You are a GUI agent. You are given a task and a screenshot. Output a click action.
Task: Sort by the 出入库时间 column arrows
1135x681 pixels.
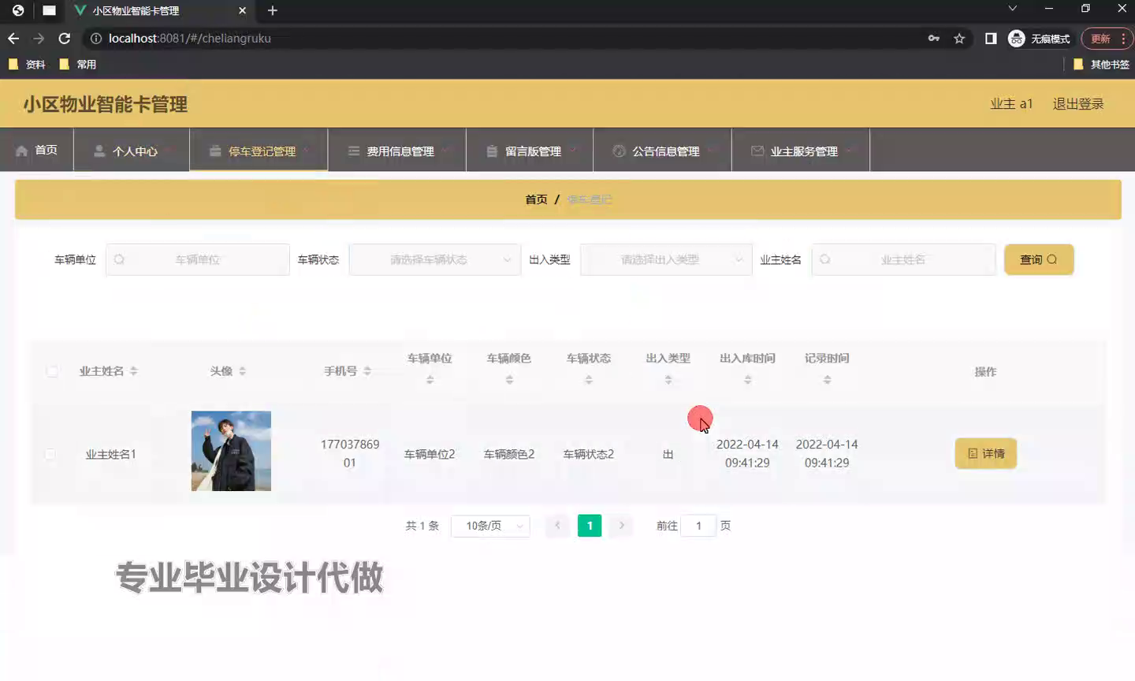click(748, 379)
